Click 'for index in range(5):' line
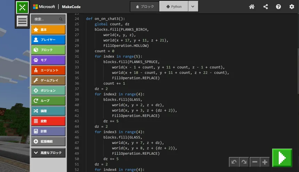The width and height of the screenshot is (299, 172). 119,57
